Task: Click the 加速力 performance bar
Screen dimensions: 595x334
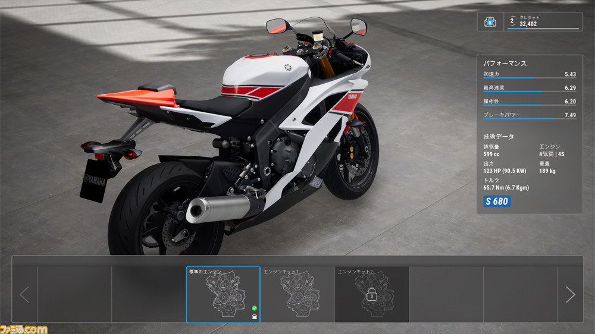Action: pos(530,78)
